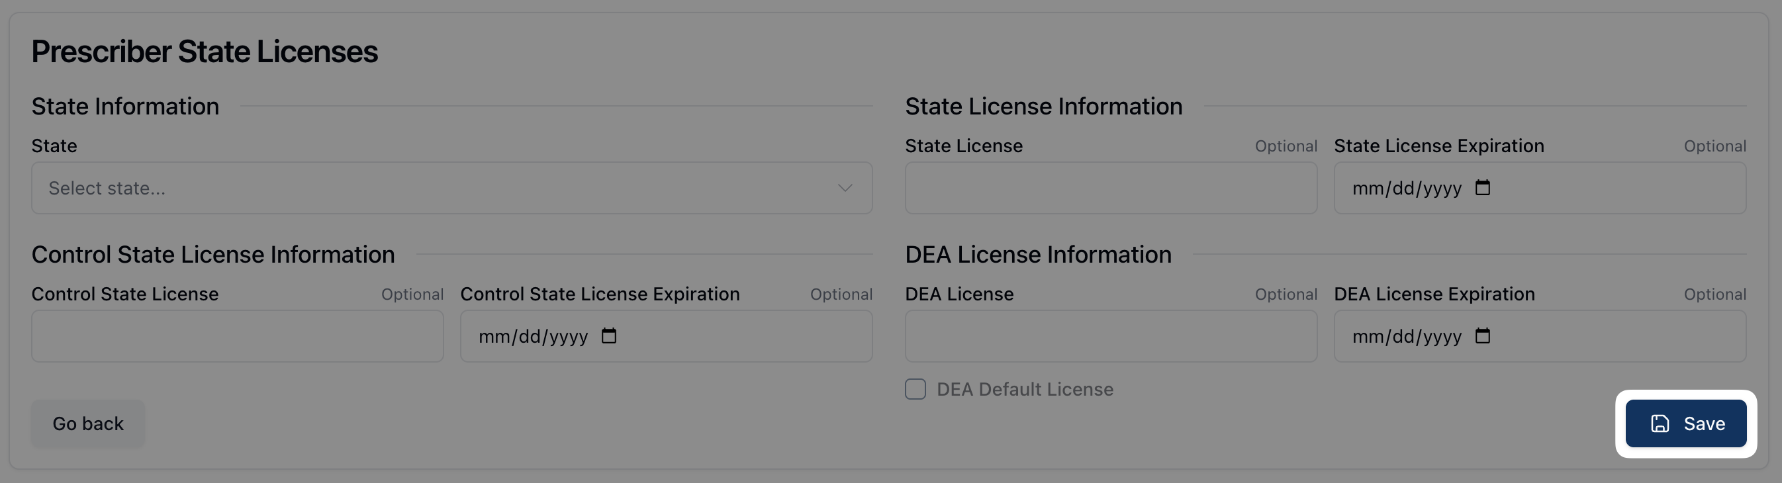Focus the State License text field

[1110, 188]
